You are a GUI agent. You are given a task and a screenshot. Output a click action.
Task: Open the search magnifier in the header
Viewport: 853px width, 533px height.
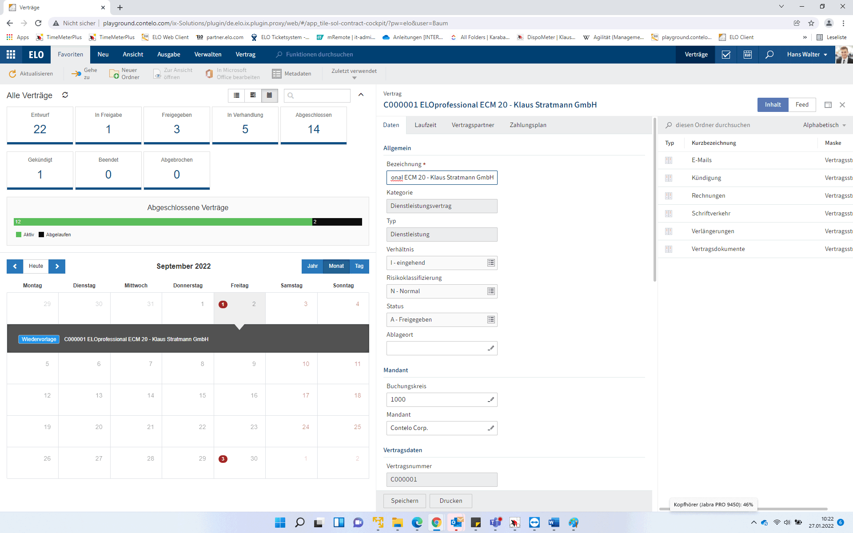click(x=769, y=54)
